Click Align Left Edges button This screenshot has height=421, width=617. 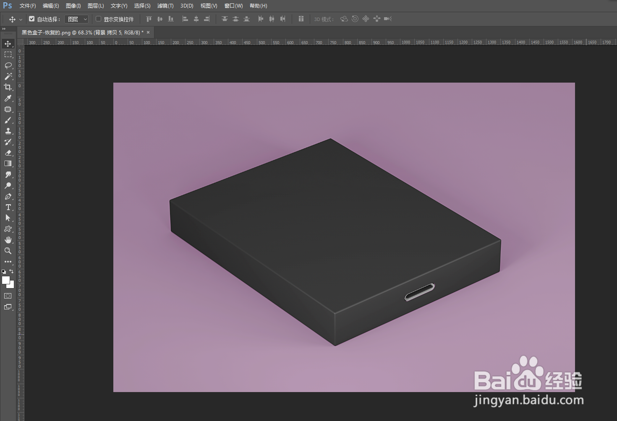coord(185,19)
